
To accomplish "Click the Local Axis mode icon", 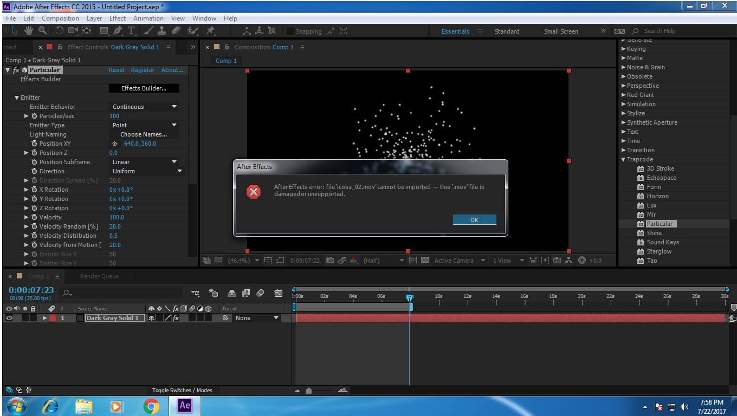I will tap(247, 31).
